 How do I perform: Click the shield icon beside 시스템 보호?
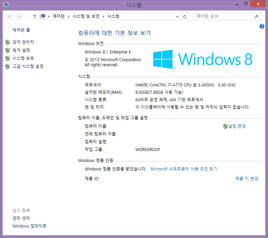click(7, 58)
